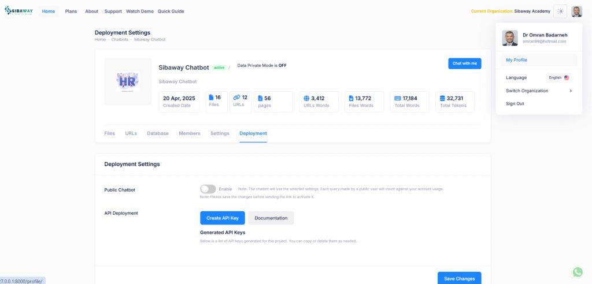Viewport: 592px width, 284px height.
Task: Click the HR chatbot thumbnail image
Action: point(128,81)
